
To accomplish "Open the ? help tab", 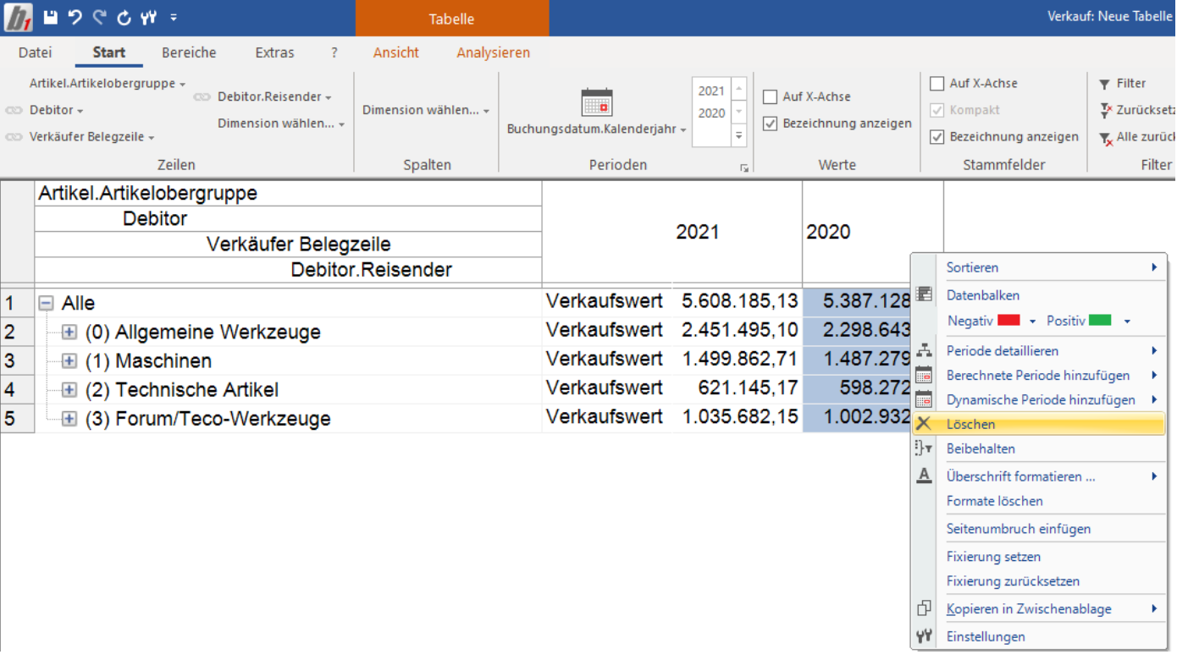I will [x=334, y=52].
